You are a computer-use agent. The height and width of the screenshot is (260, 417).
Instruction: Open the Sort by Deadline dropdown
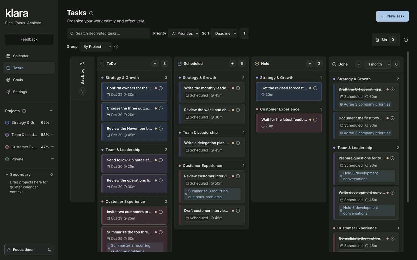point(224,33)
